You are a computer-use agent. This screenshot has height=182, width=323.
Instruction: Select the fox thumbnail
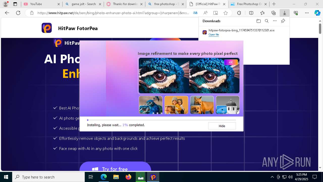coord(202,105)
